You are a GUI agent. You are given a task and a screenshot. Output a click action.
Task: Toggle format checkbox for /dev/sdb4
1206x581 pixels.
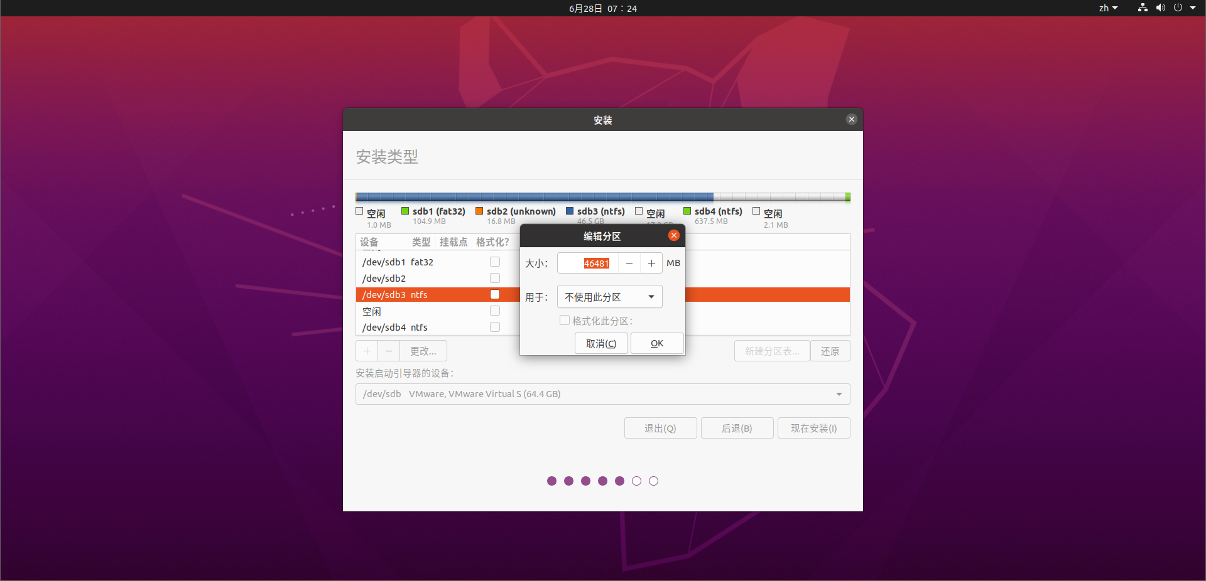tap(495, 327)
